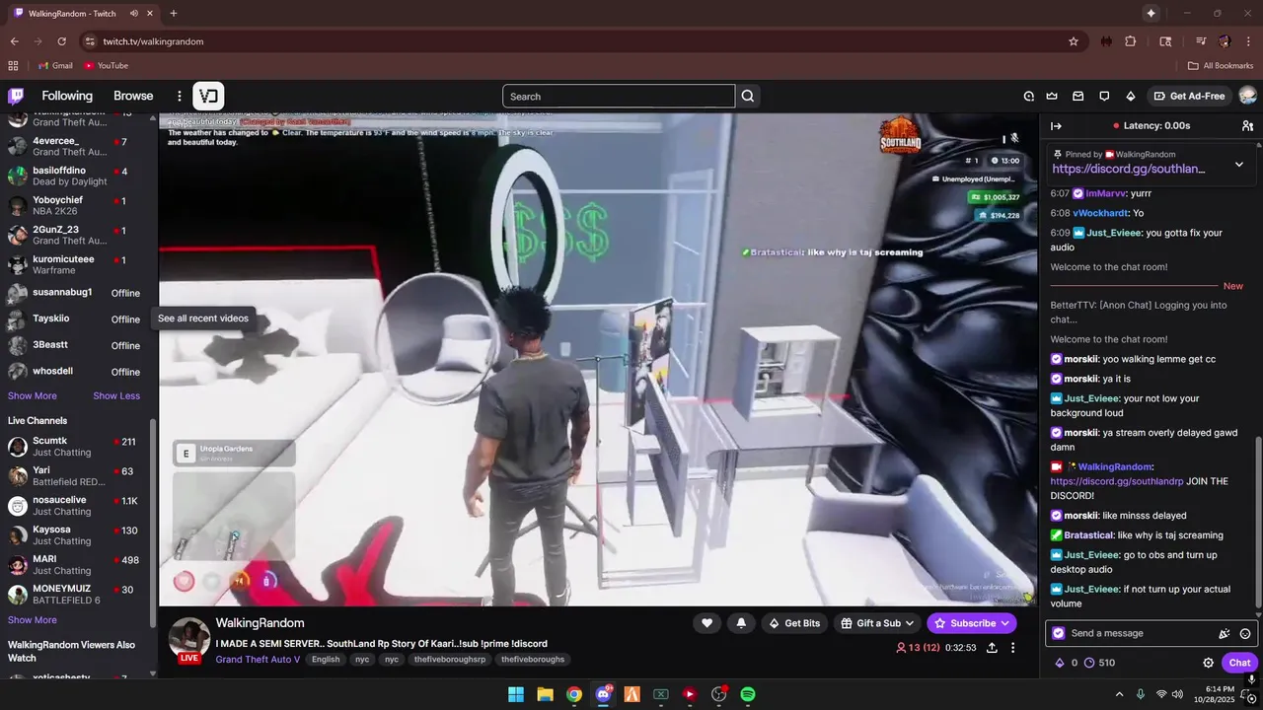The height and width of the screenshot is (710, 1263).
Task: Click the taskbar volume speaker icon
Action: (x=1177, y=694)
